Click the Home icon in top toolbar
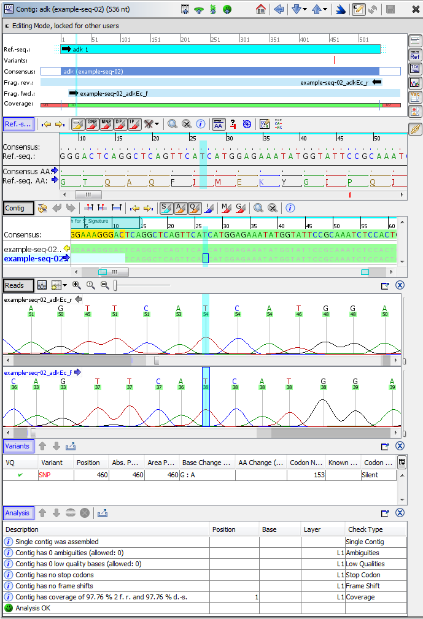Screen dimensions: 423x619 coord(261,9)
